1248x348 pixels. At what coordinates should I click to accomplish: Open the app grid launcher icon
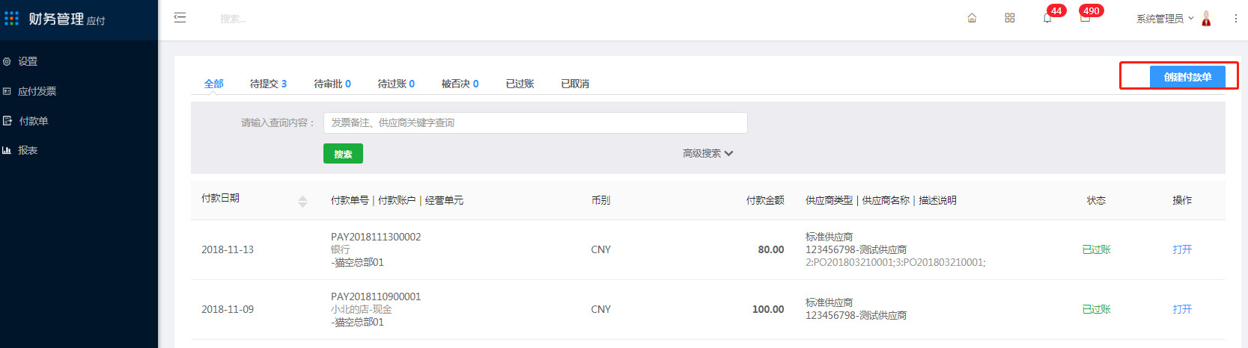11,18
